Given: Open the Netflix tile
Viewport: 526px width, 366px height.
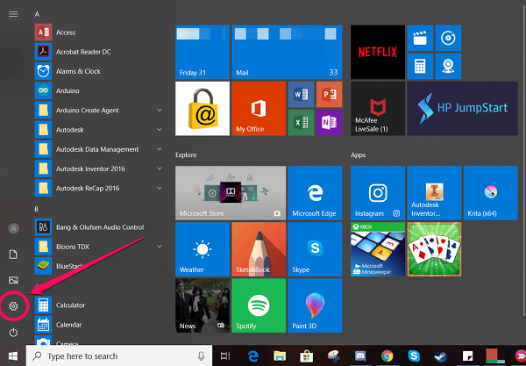Looking at the screenshot, I should [377, 50].
